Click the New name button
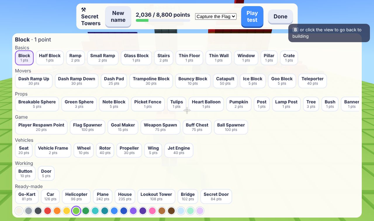 coord(118,17)
